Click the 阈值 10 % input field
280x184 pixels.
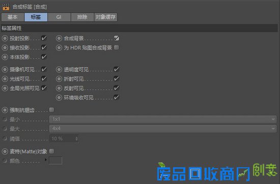coord(64,139)
